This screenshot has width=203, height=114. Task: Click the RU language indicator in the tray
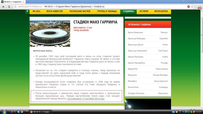[173, 112]
